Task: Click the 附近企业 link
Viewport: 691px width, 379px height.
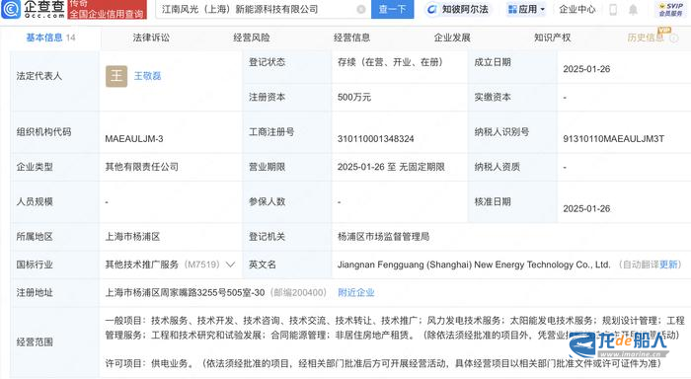Action: pos(356,292)
